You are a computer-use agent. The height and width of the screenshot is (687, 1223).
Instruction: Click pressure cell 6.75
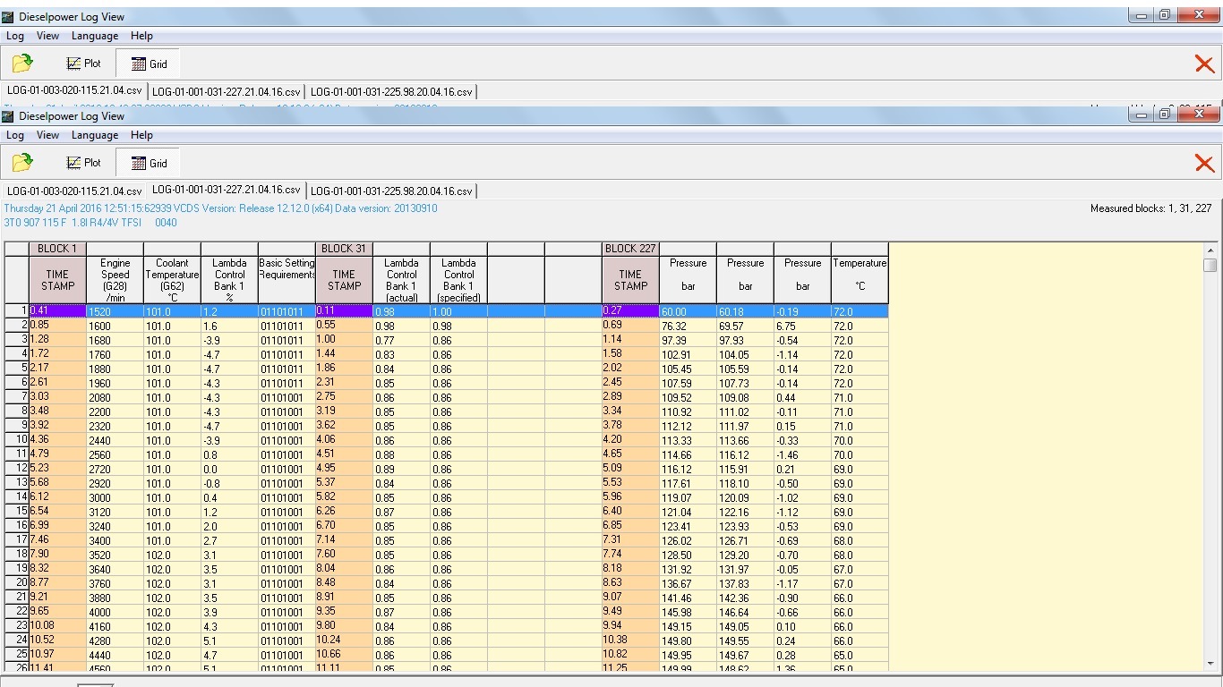(802, 326)
